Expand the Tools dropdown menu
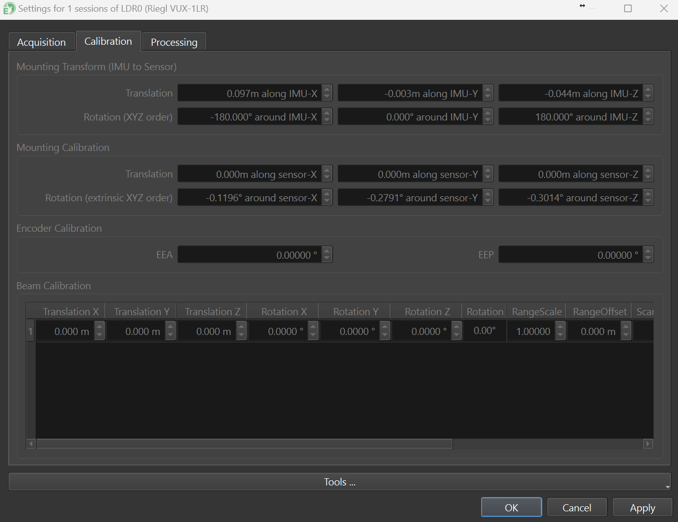This screenshot has height=522, width=678. 339,482
